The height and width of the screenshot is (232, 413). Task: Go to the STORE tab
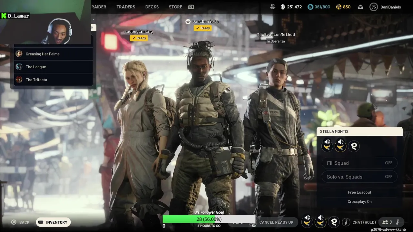[176, 7]
